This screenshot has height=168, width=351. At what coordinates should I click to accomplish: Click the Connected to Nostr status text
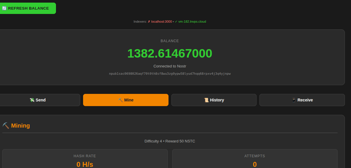click(x=170, y=66)
